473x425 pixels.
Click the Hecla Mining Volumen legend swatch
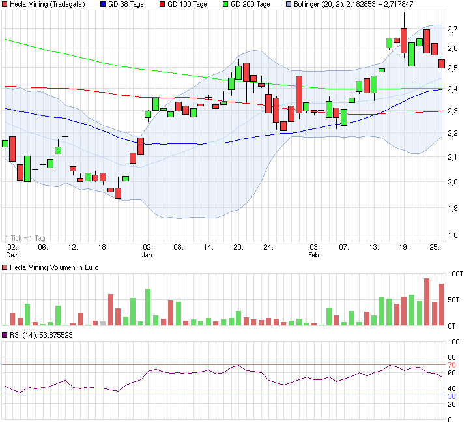[x=5, y=267]
